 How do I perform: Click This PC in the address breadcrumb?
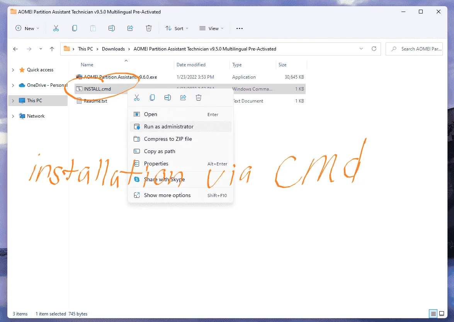point(85,49)
